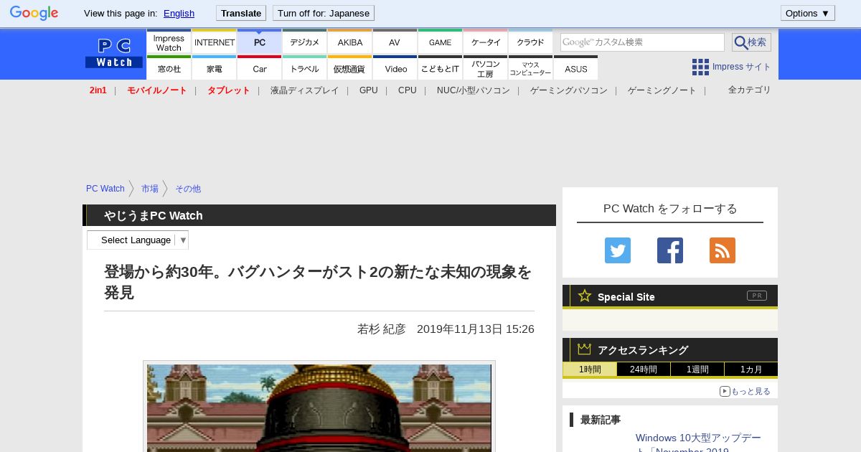
Task: Click the もっと見る link
Action: tap(745, 391)
